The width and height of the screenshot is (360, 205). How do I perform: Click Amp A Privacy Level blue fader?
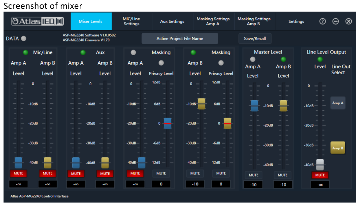tap(167, 123)
